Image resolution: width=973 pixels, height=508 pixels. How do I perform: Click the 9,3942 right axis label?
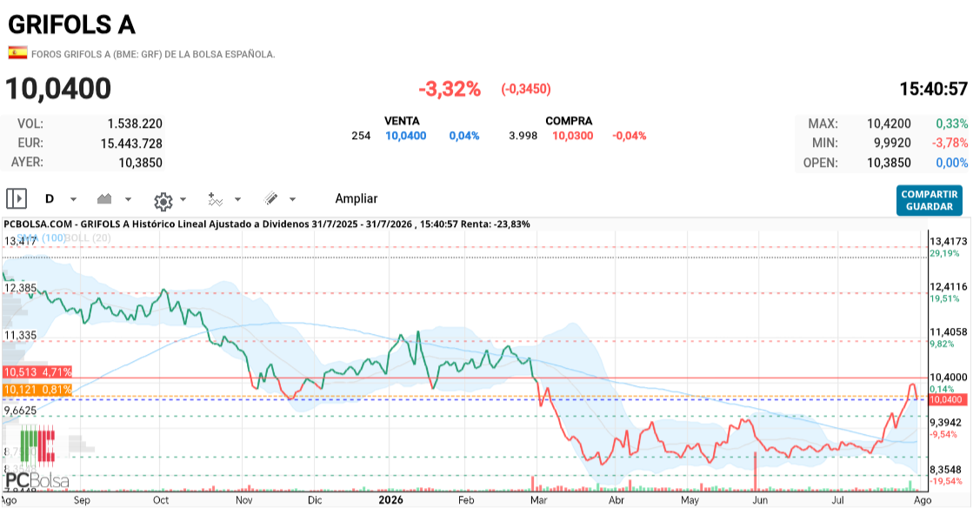pos(948,422)
